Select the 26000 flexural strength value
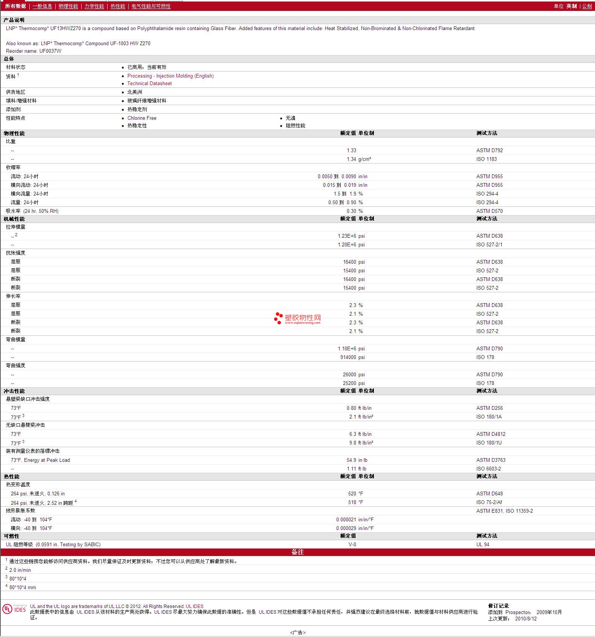This screenshot has height=637, width=595. pyautogui.click(x=349, y=374)
